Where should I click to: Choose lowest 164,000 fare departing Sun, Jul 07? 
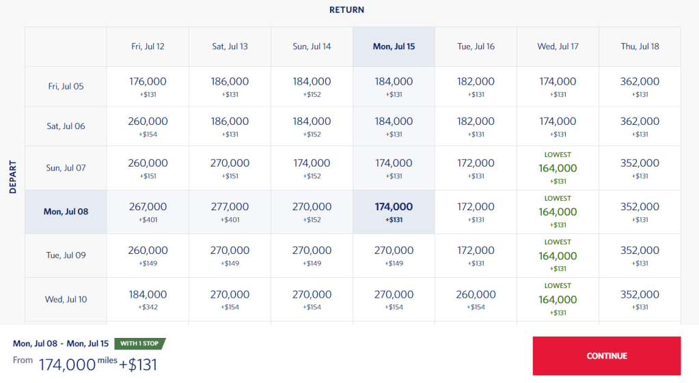558,168
